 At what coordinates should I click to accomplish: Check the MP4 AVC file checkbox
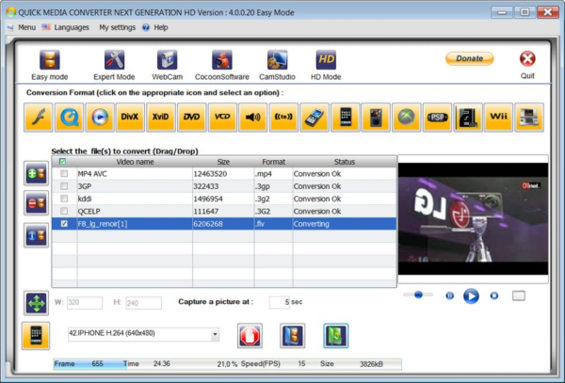pyautogui.click(x=63, y=174)
